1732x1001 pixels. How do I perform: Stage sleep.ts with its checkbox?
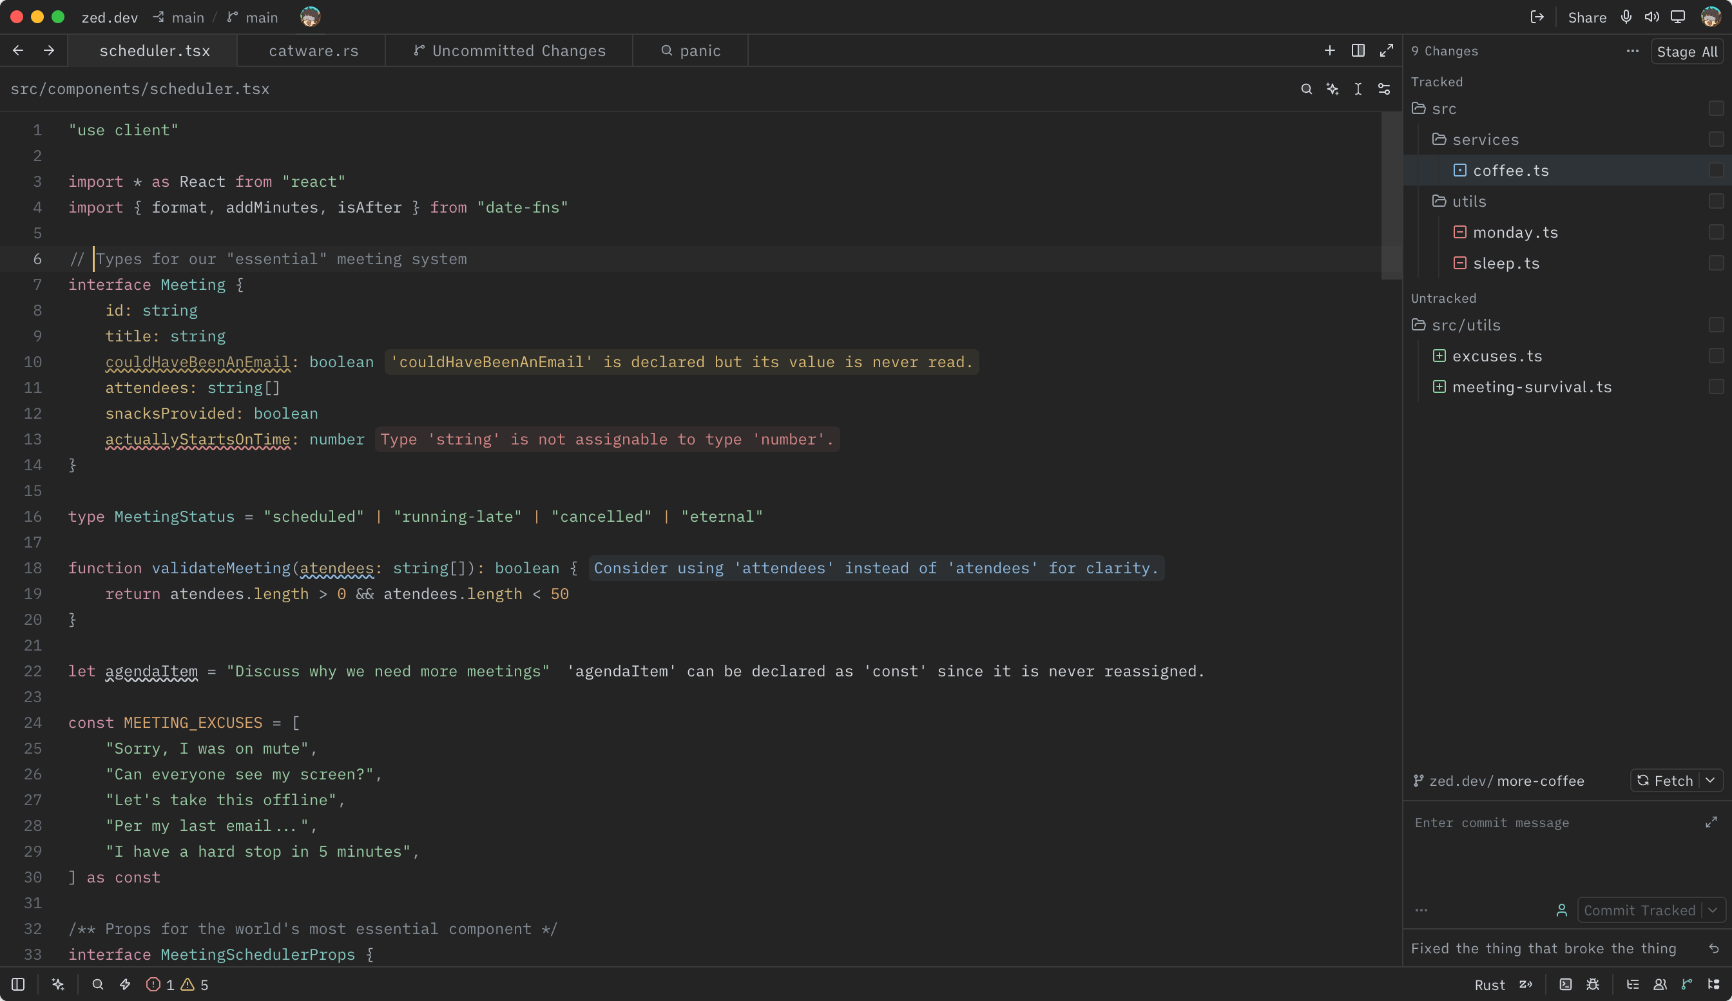point(1716,263)
